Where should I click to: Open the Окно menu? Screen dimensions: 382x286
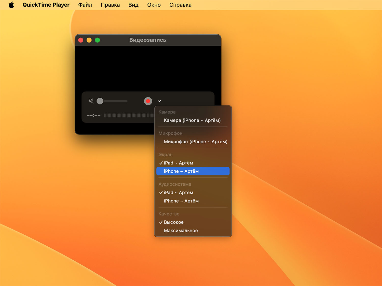[x=154, y=5]
